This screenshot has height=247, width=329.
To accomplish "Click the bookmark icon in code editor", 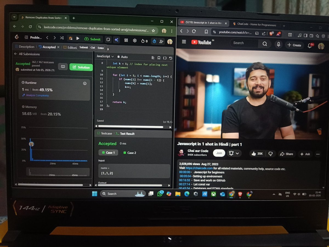I will point(159,58).
